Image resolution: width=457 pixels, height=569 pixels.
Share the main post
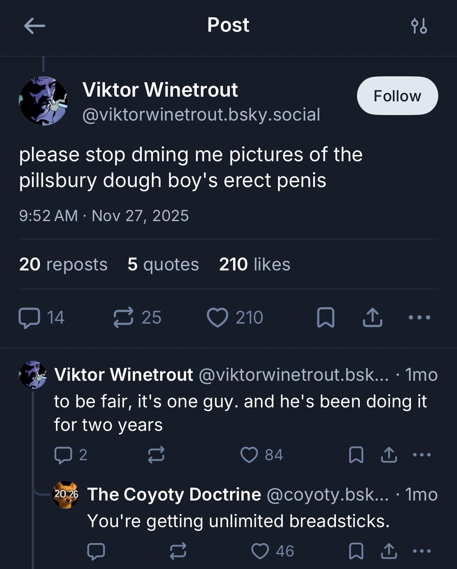point(372,317)
